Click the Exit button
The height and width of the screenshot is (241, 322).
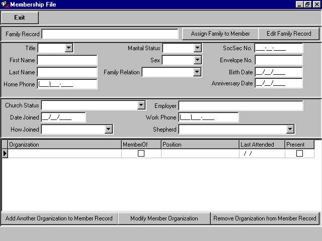click(20, 17)
